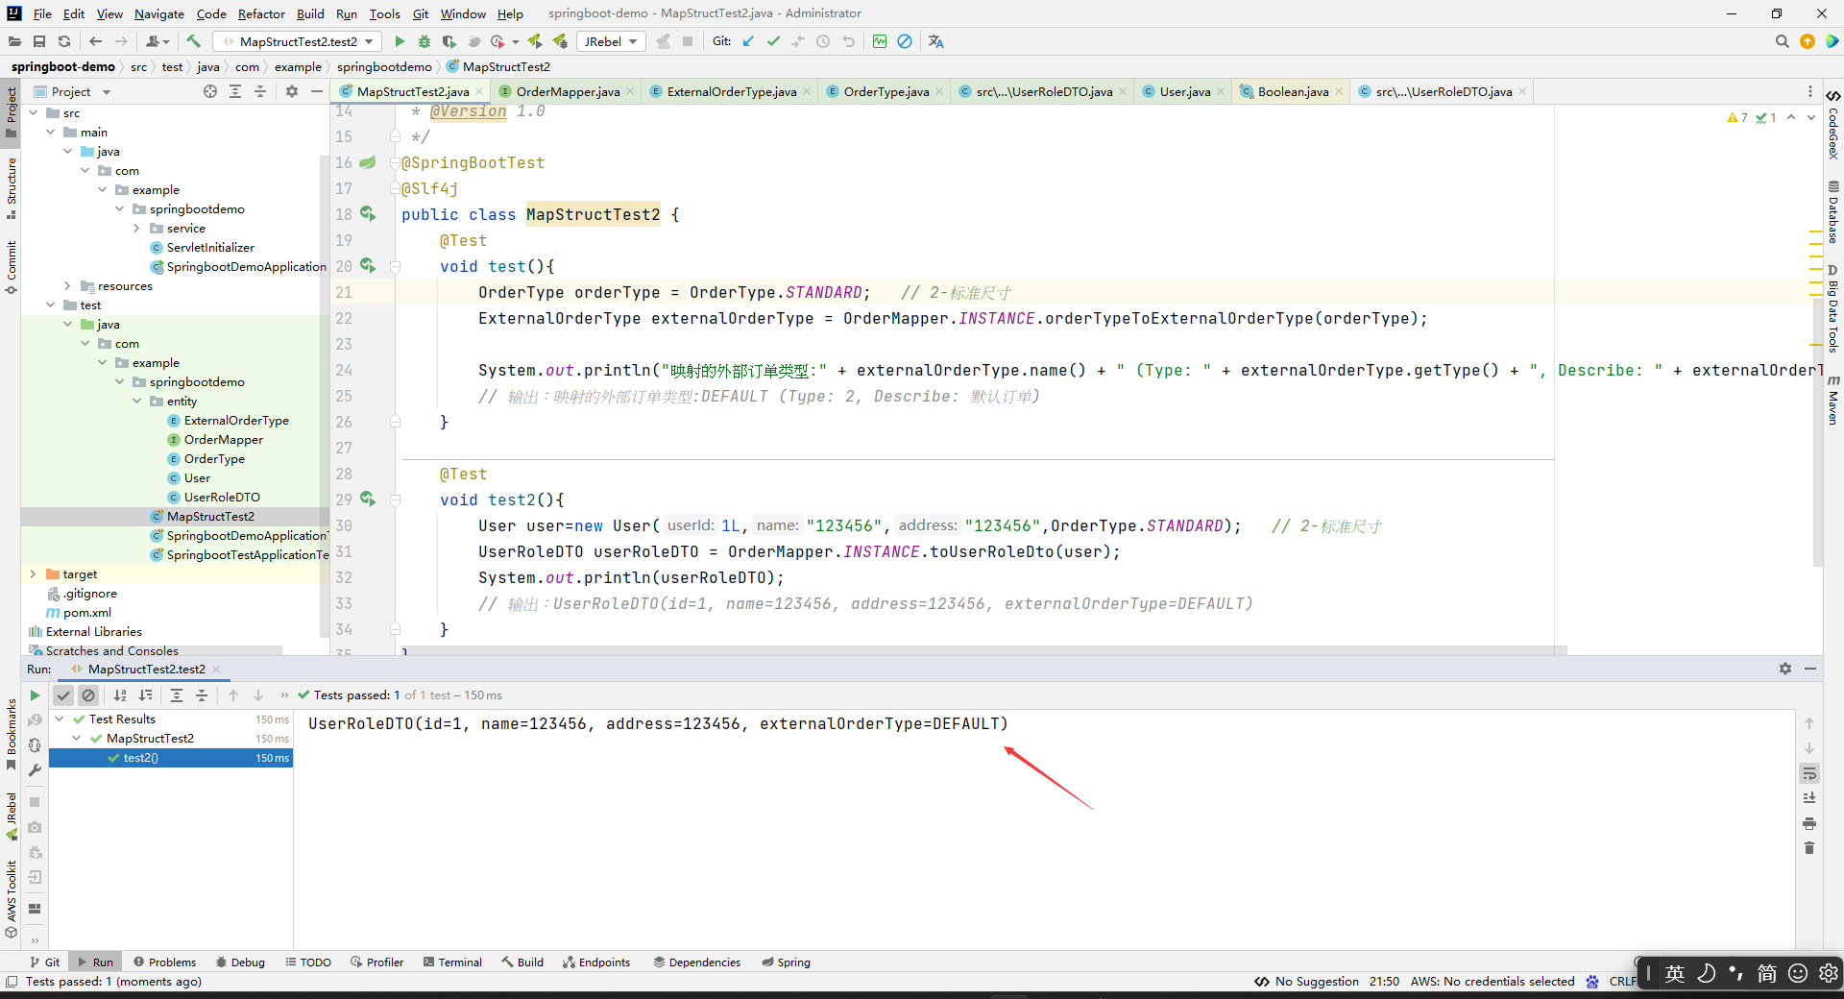Save all files via toolbar disk icon
1844x999 pixels.
39,41
